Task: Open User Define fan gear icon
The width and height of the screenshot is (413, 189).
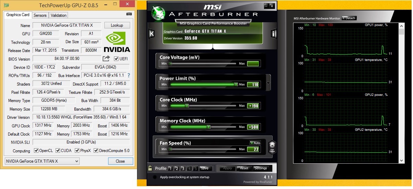Action: coord(272,147)
